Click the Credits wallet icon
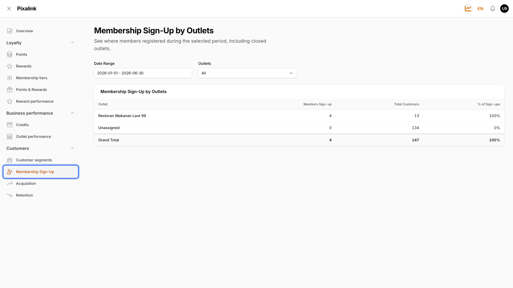The image size is (513, 288). [10, 125]
